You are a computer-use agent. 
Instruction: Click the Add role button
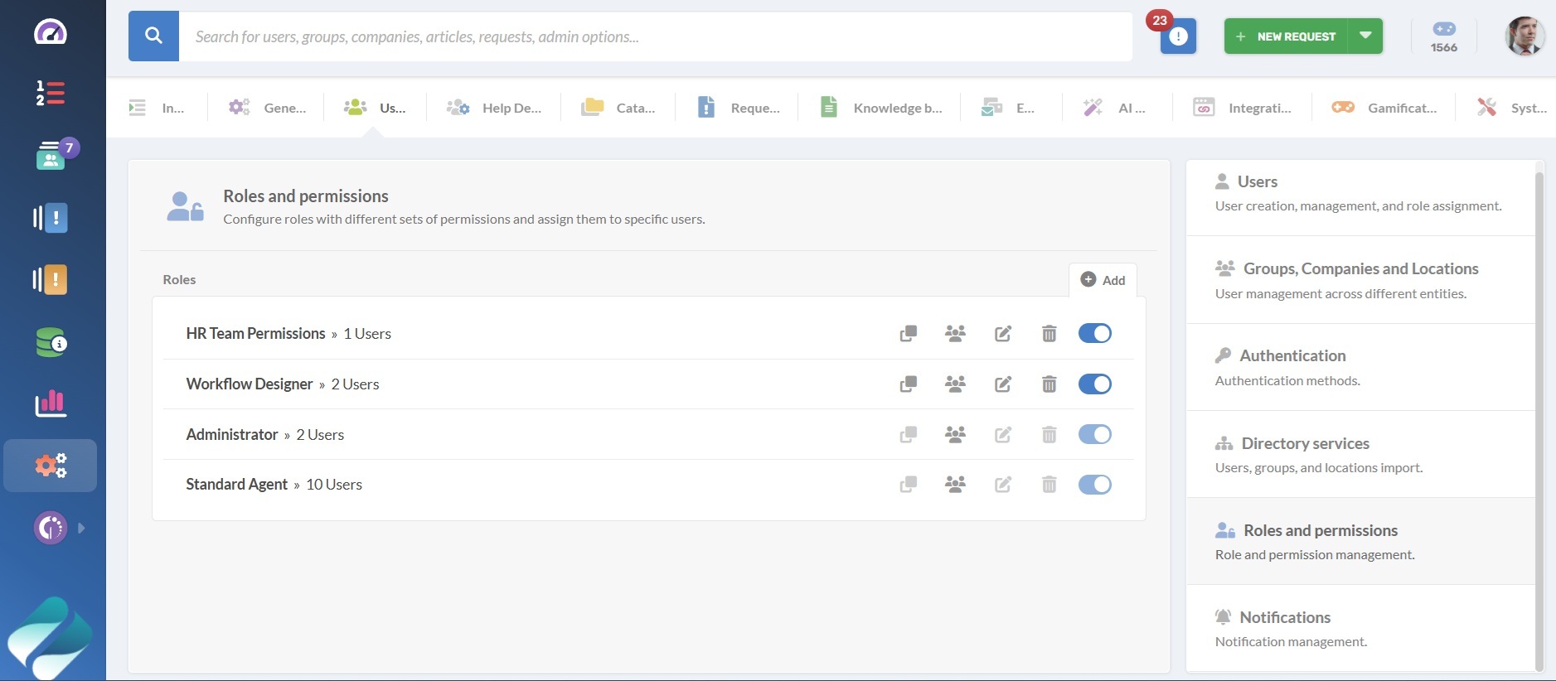tap(1103, 280)
